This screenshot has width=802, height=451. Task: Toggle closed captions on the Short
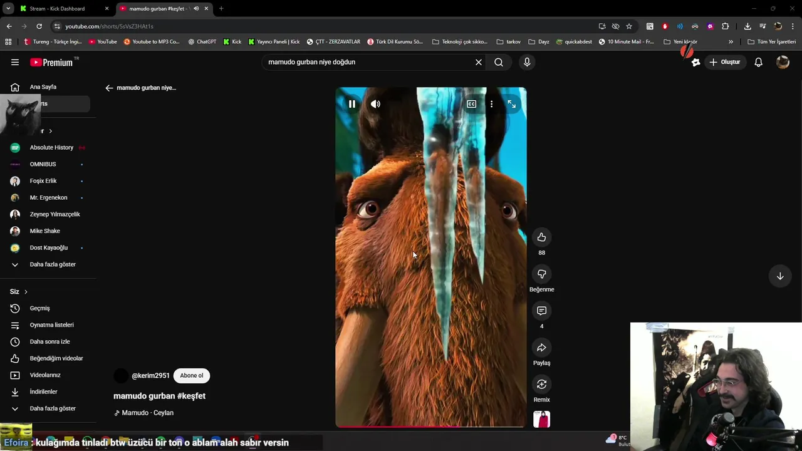click(471, 104)
